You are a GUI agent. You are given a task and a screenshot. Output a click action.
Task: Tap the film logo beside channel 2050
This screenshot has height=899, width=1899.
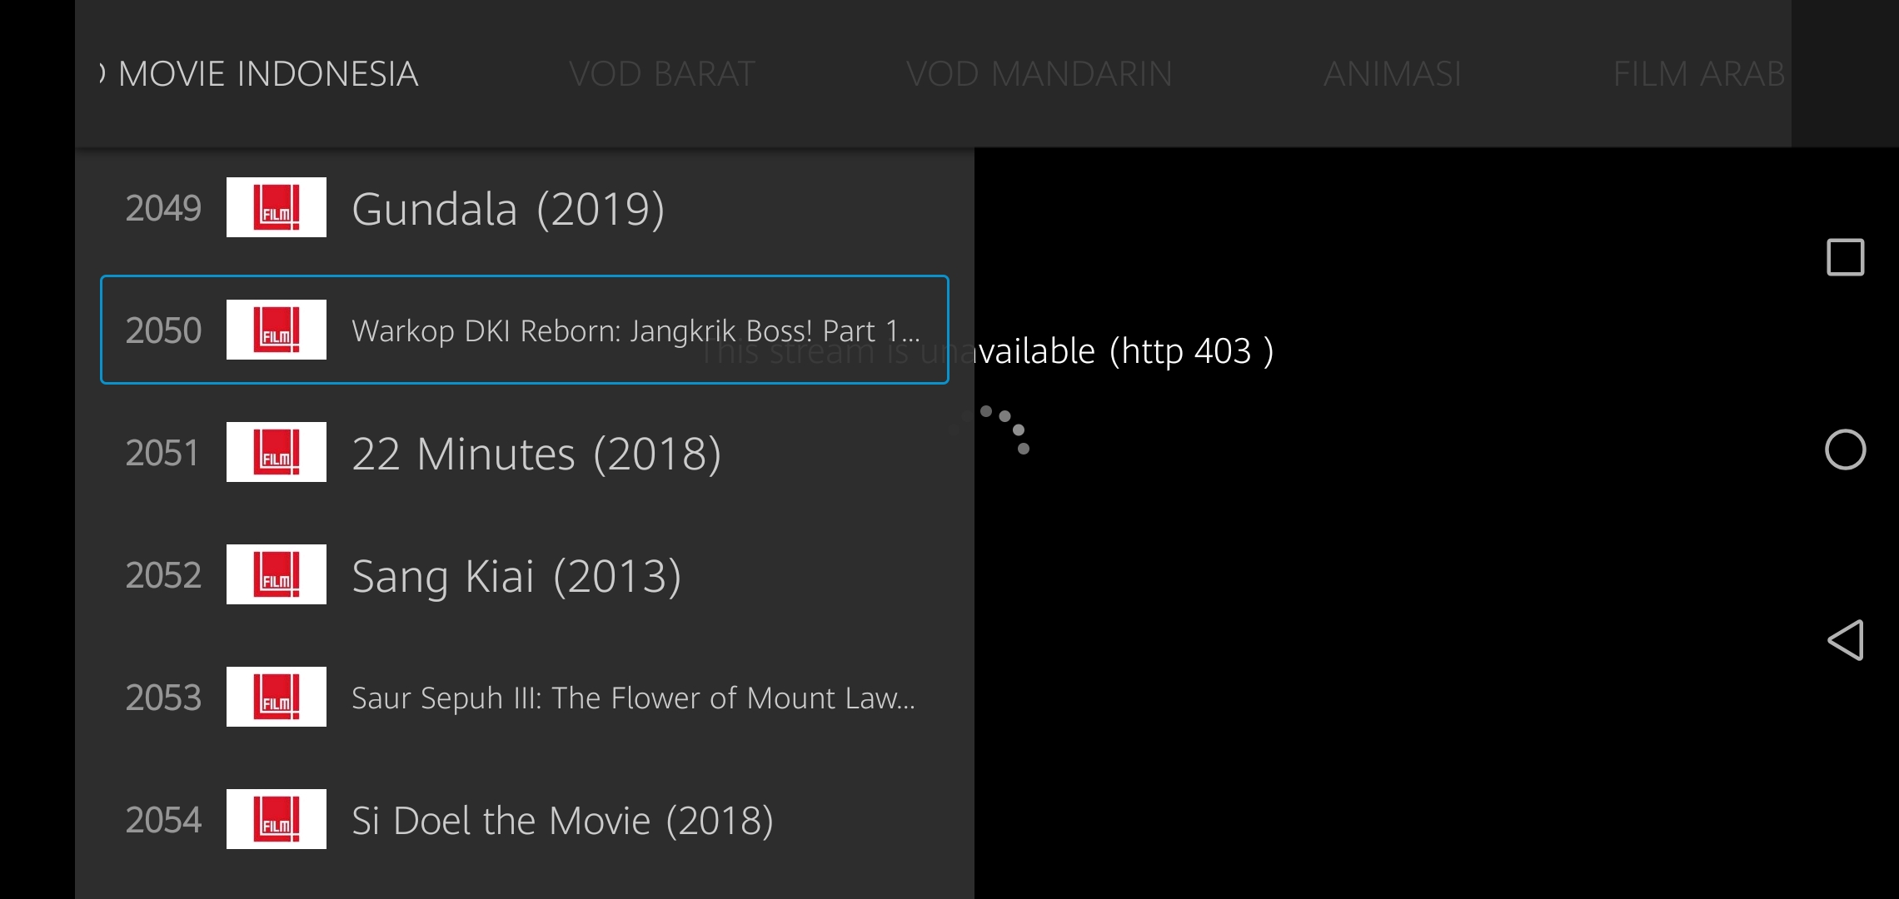tap(277, 330)
